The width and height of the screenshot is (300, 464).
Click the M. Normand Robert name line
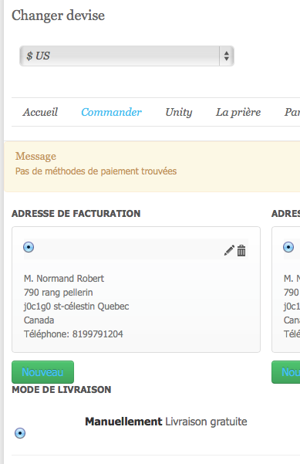(64, 279)
